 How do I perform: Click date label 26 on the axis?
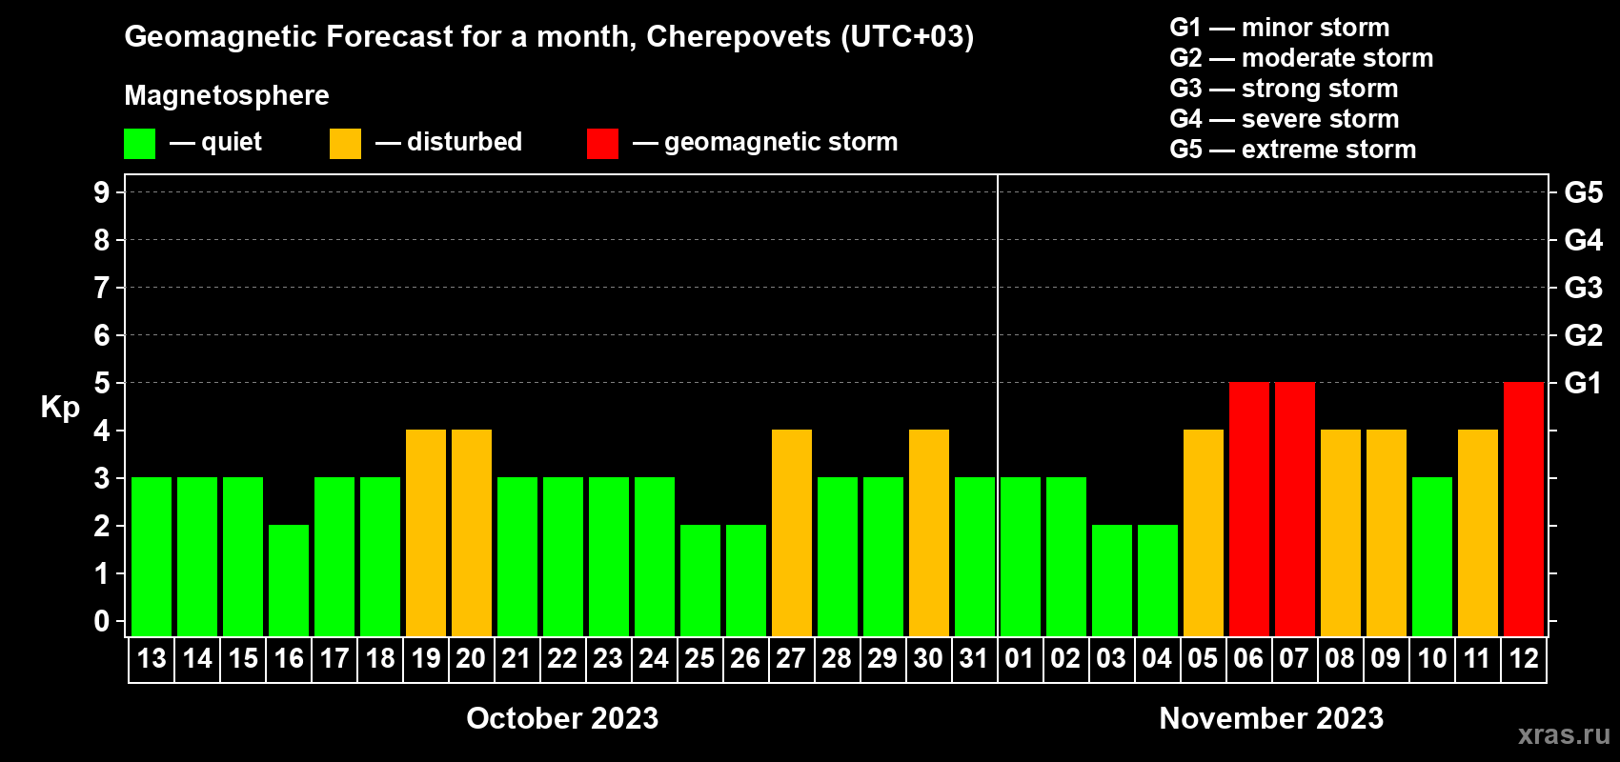point(745,658)
